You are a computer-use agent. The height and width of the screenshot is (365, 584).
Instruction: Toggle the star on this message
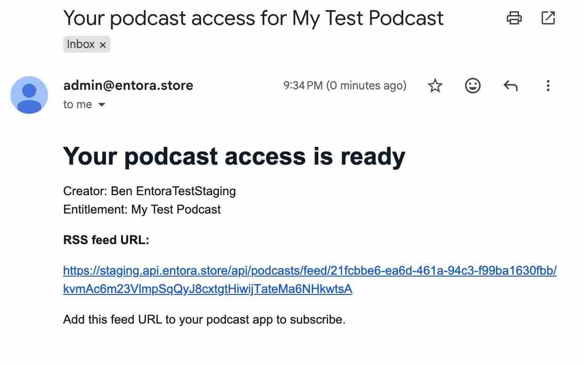(x=435, y=86)
